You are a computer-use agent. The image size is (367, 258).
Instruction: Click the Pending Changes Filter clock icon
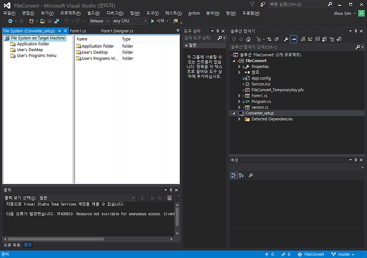(x=258, y=39)
